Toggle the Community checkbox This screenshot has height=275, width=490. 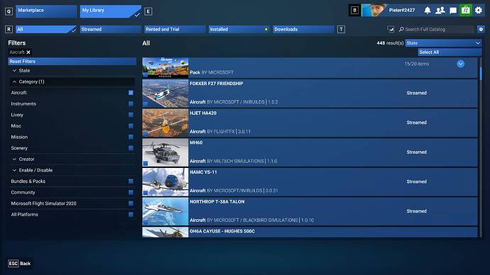pos(131,192)
